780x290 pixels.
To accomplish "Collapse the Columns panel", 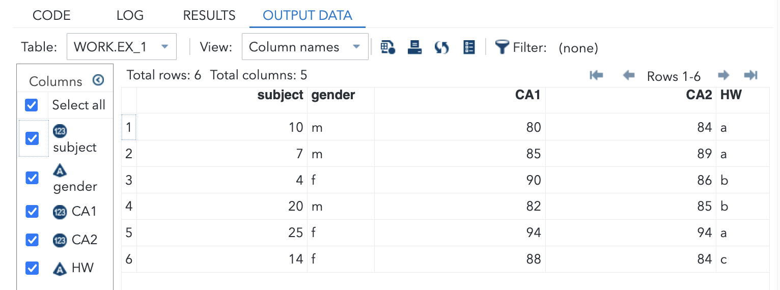I will pos(98,80).
